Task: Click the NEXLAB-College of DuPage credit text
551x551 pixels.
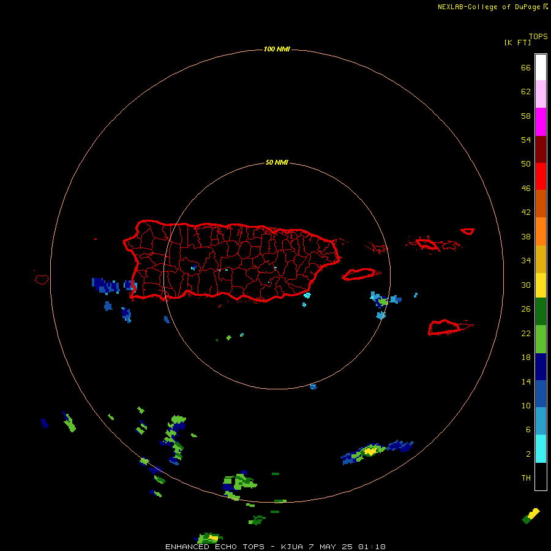Action: 489,7
